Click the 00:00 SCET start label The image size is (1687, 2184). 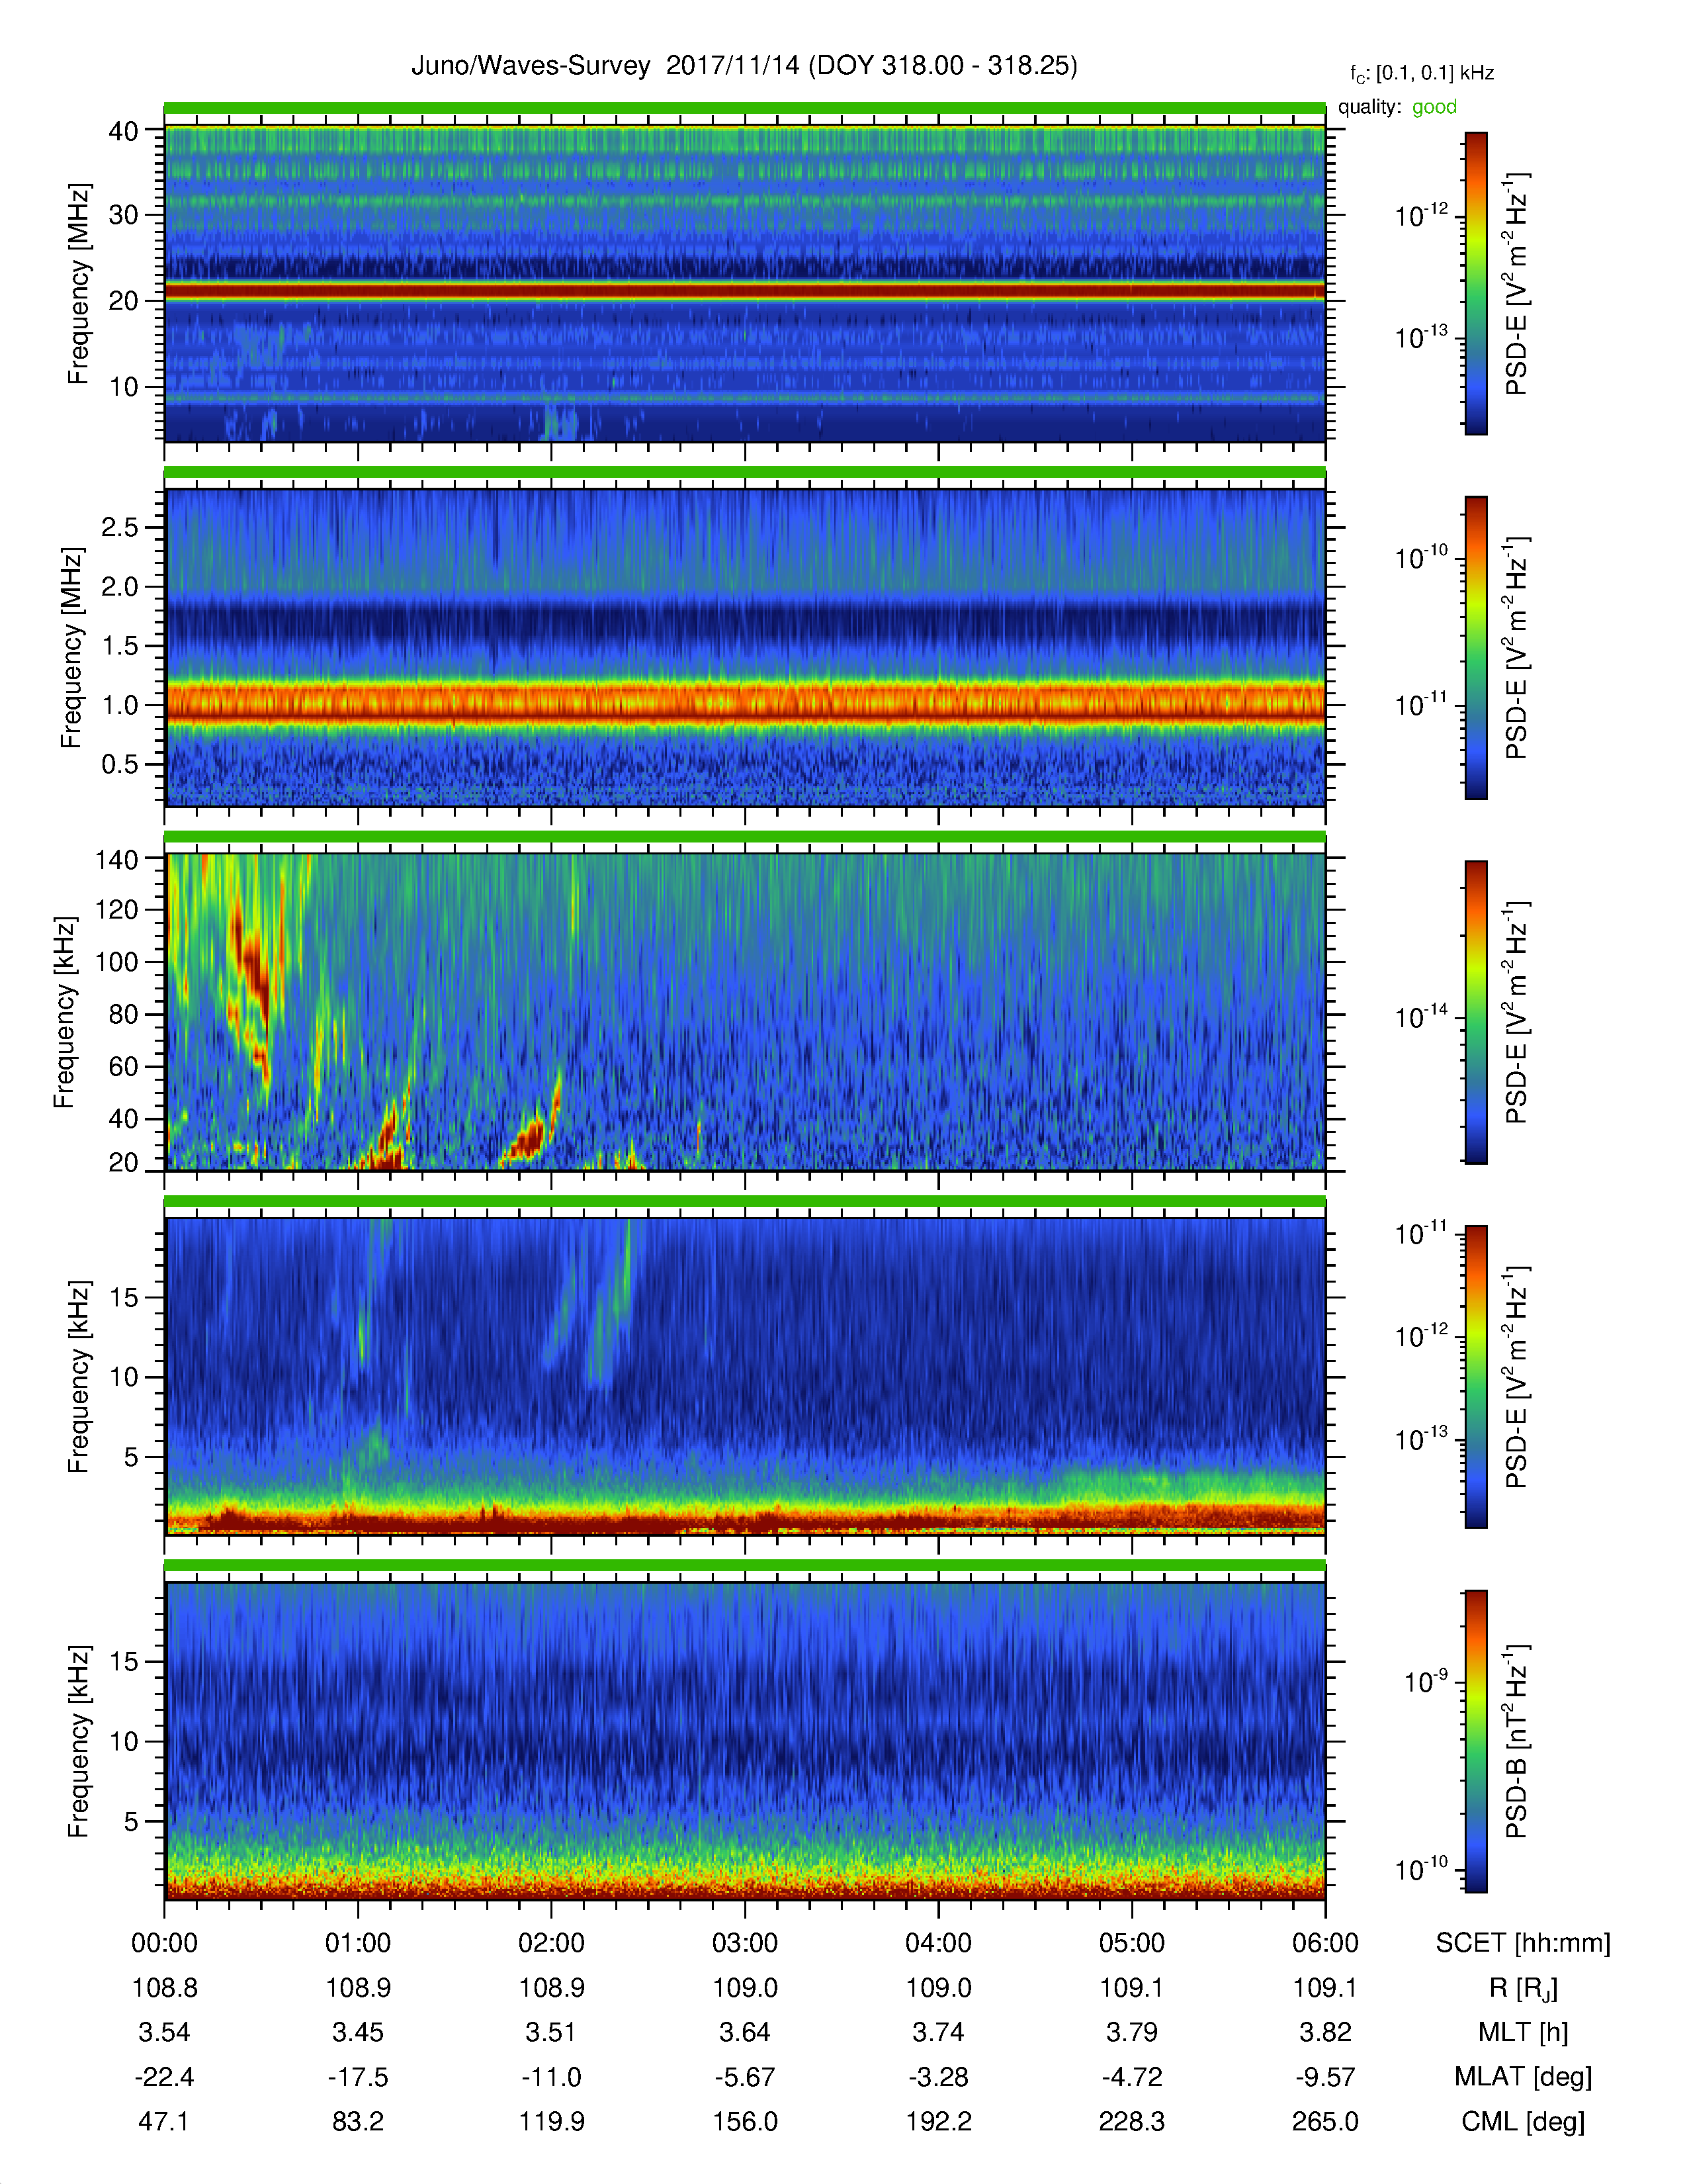(165, 1943)
